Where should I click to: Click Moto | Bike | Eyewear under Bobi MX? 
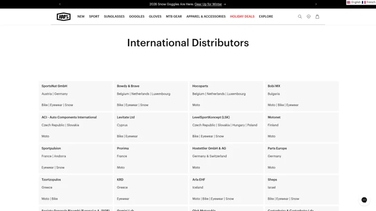(x=283, y=105)
